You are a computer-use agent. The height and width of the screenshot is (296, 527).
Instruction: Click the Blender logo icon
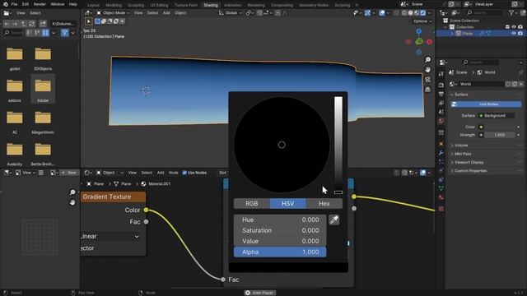pyautogui.click(x=6, y=4)
